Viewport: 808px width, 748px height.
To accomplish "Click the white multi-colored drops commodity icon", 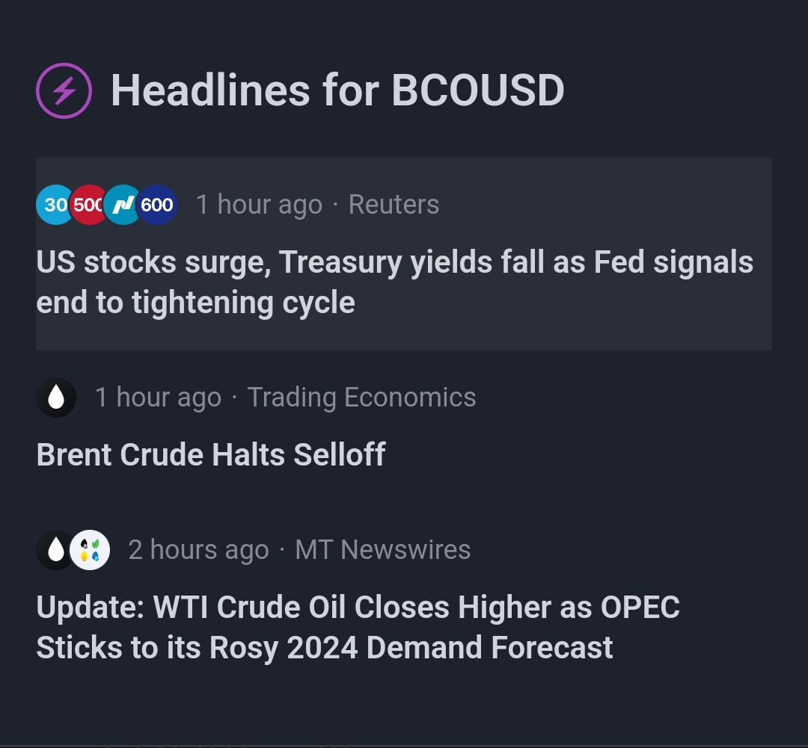I will (x=90, y=550).
